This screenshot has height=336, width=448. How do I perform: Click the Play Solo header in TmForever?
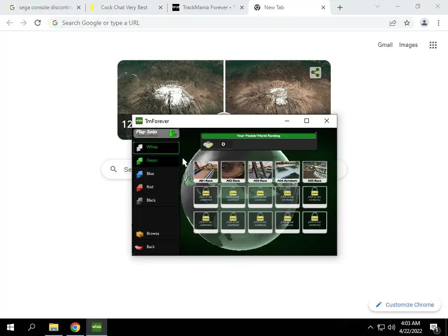pyautogui.click(x=156, y=133)
